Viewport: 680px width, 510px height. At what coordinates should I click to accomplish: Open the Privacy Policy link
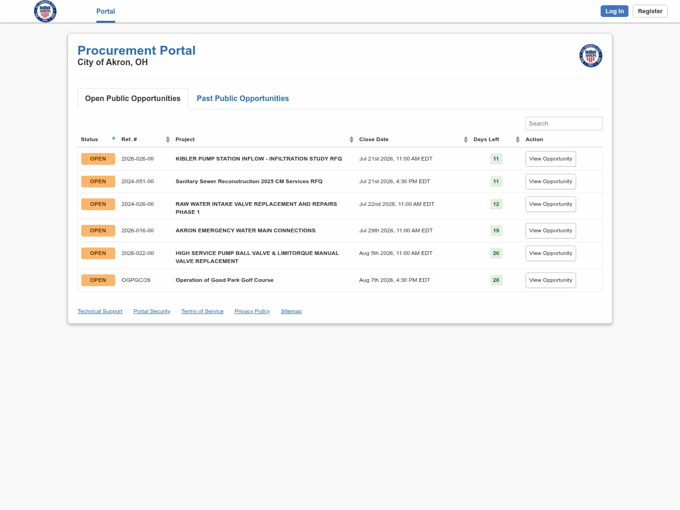(252, 311)
